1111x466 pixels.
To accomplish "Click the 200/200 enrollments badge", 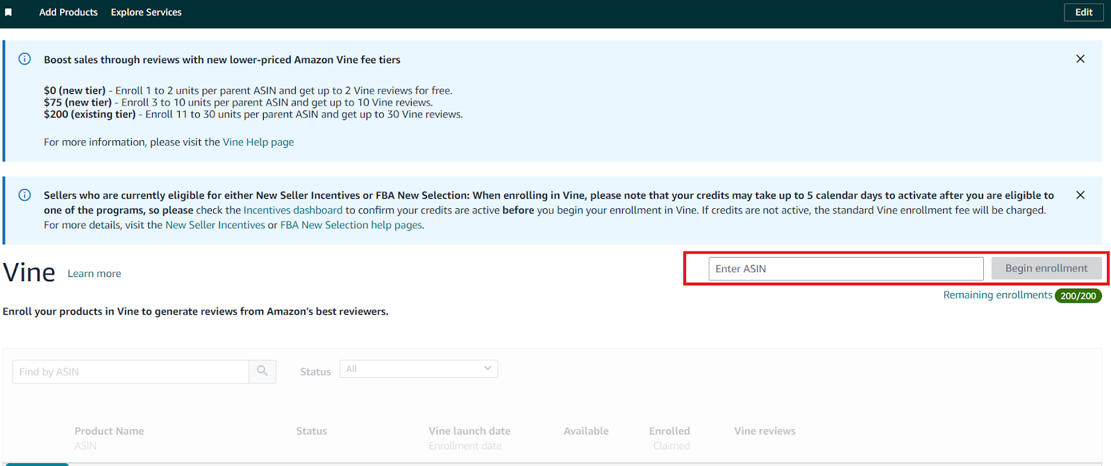I will (1078, 296).
